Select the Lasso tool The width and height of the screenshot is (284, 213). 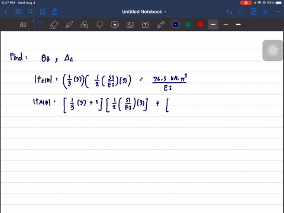(x=99, y=25)
